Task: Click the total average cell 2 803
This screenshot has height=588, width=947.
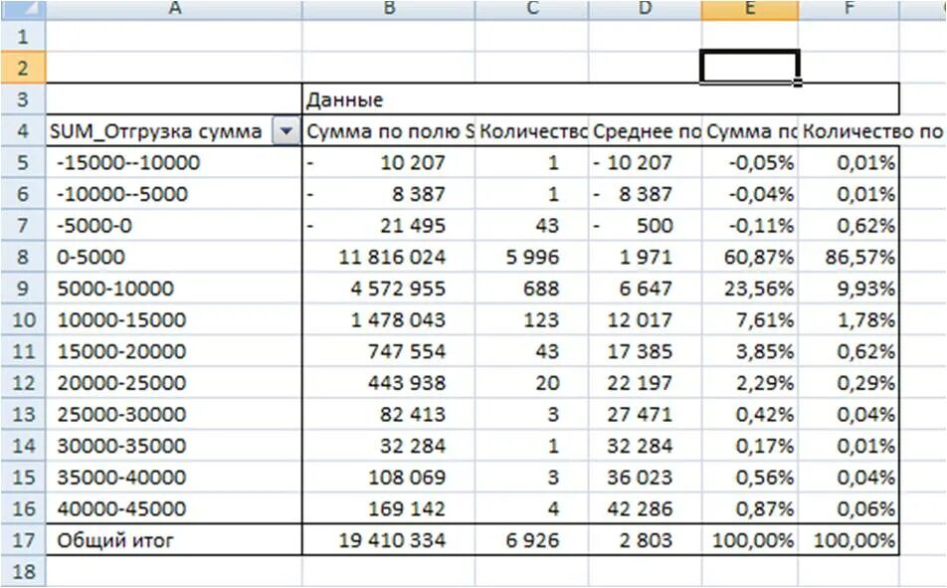Action: [x=645, y=539]
